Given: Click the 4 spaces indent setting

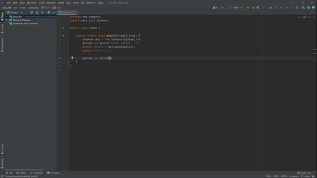Looking at the screenshot, I should click(x=294, y=176).
